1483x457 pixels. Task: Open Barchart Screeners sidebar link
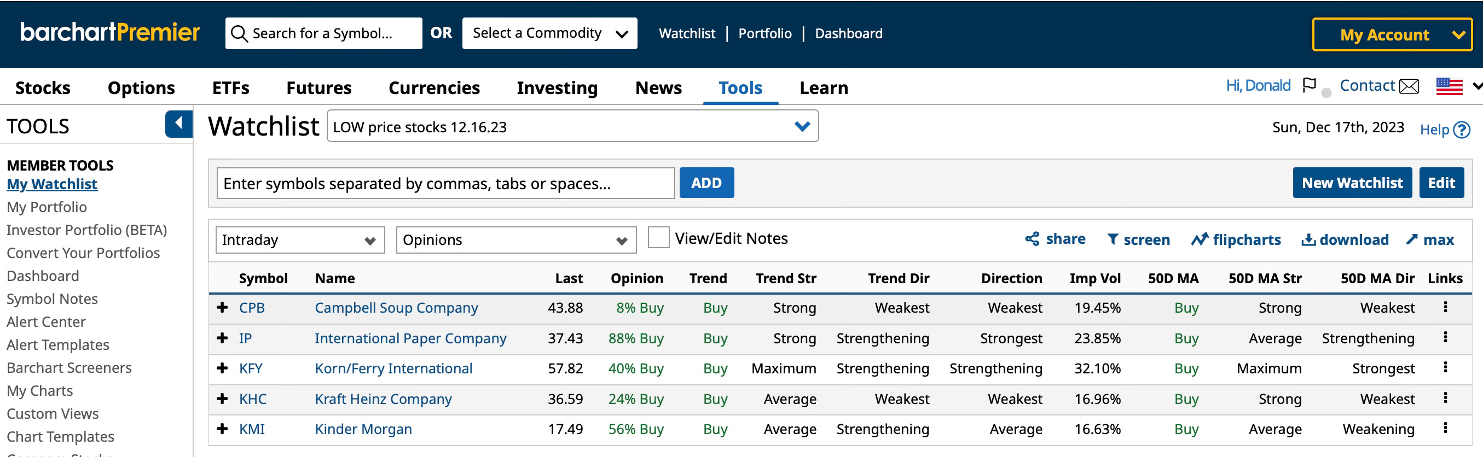[69, 368]
